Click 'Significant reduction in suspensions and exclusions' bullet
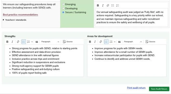 tap(39, 62)
